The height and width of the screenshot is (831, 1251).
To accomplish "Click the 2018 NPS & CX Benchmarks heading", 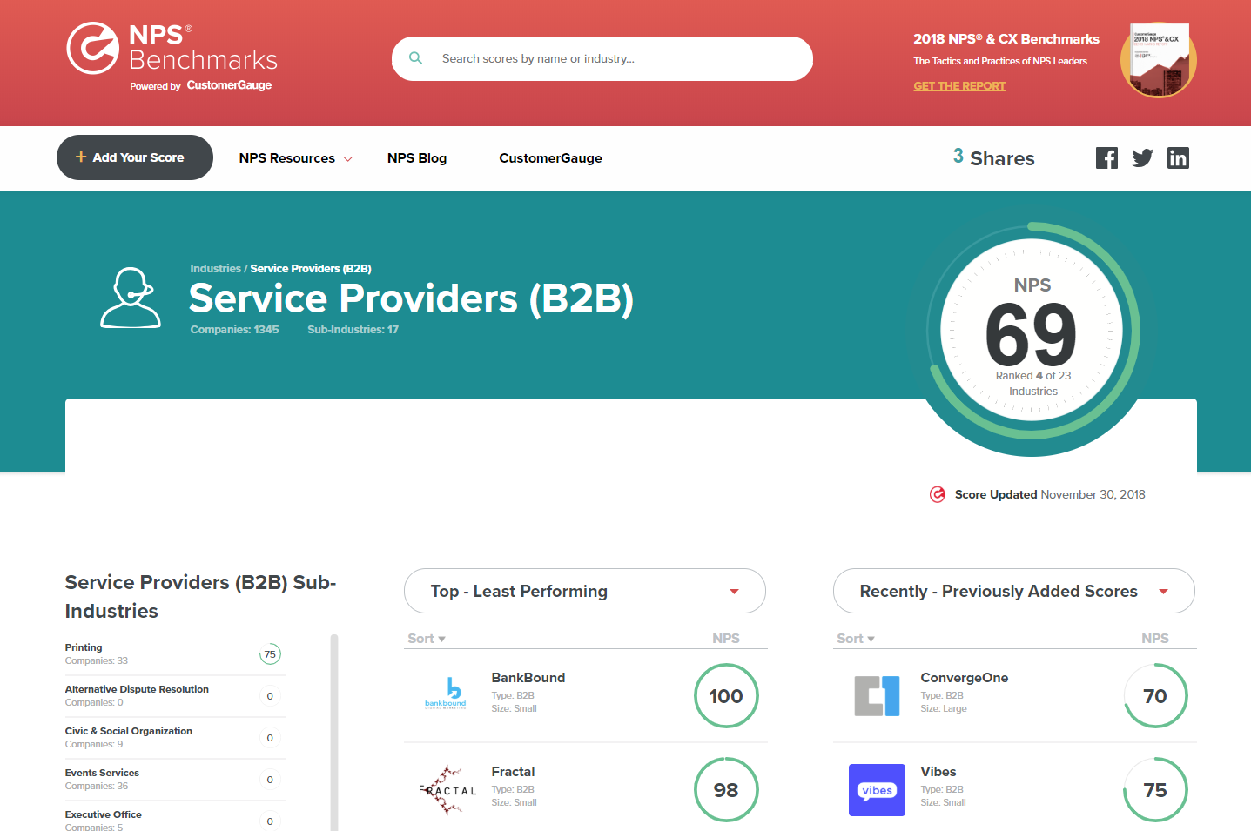I will click(x=1006, y=38).
